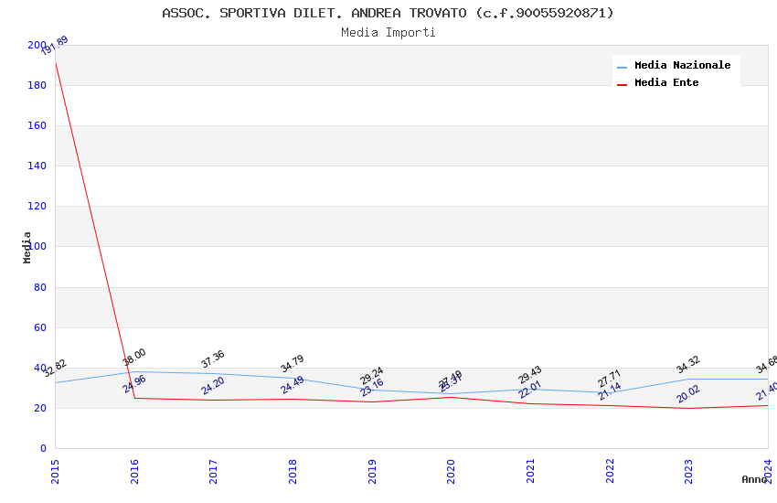Click y-axis tick label 180
Image resolution: width=777 pixels, height=503 pixels.
(37, 85)
